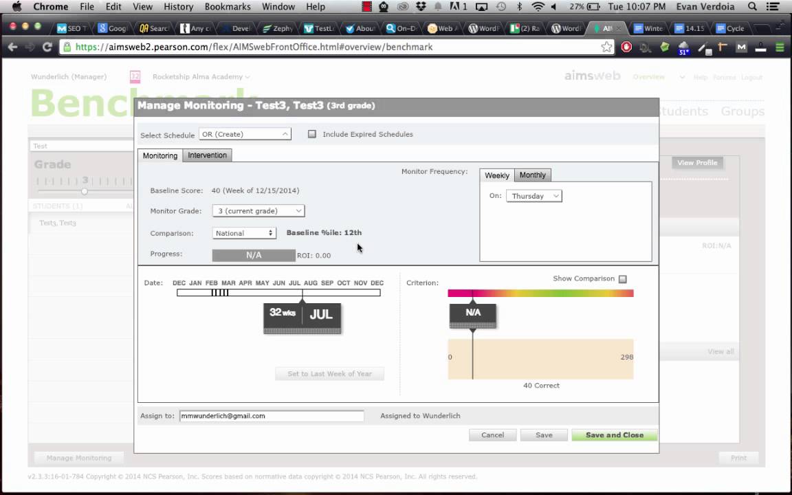
Task: Open the Thursday day dropdown
Action: pyautogui.click(x=534, y=196)
